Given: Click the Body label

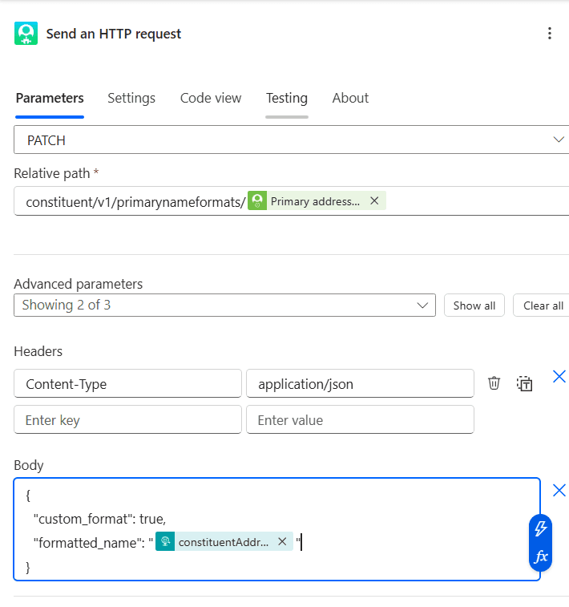Looking at the screenshot, I should click(x=29, y=465).
